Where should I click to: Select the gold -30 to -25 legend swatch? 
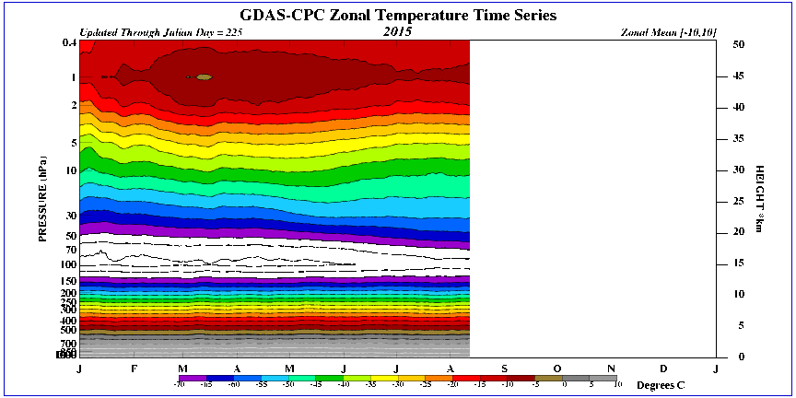point(412,378)
